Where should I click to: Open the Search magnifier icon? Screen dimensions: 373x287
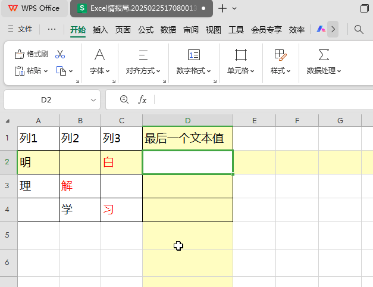coord(359,29)
